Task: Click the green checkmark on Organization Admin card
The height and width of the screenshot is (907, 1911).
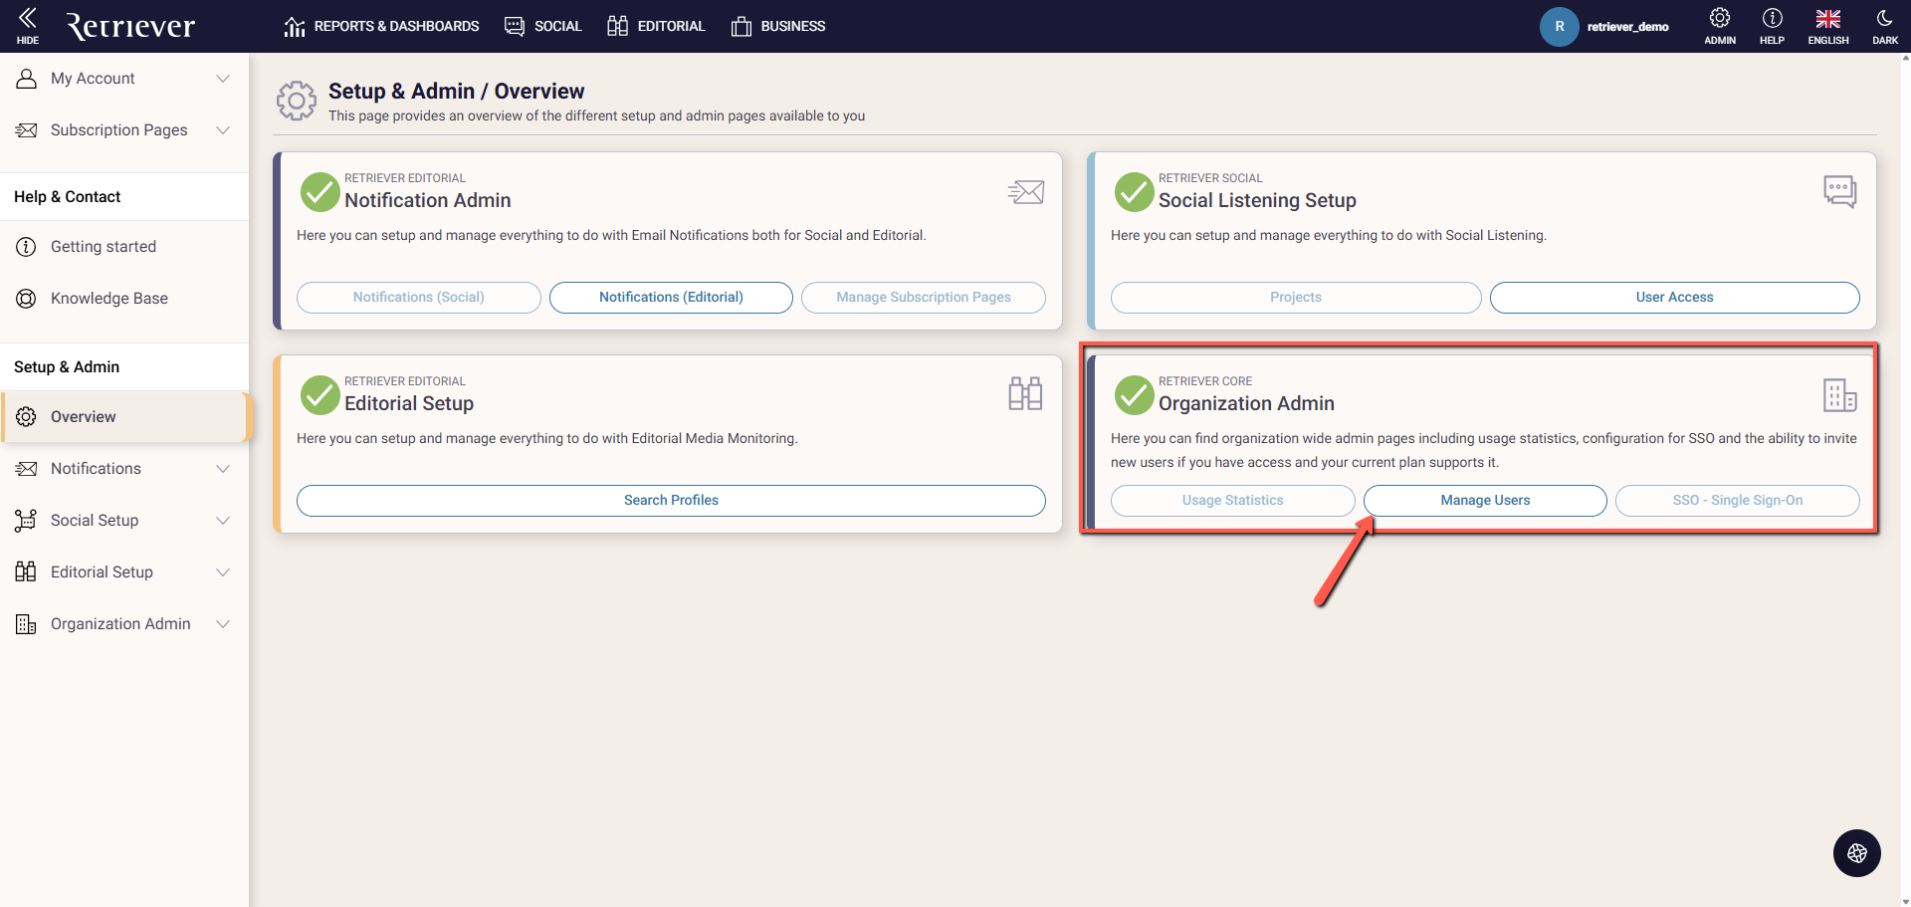Action: click(x=1135, y=395)
